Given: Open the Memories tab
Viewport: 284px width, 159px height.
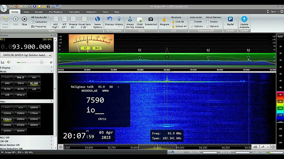Looking at the screenshot, I should point(91,12).
